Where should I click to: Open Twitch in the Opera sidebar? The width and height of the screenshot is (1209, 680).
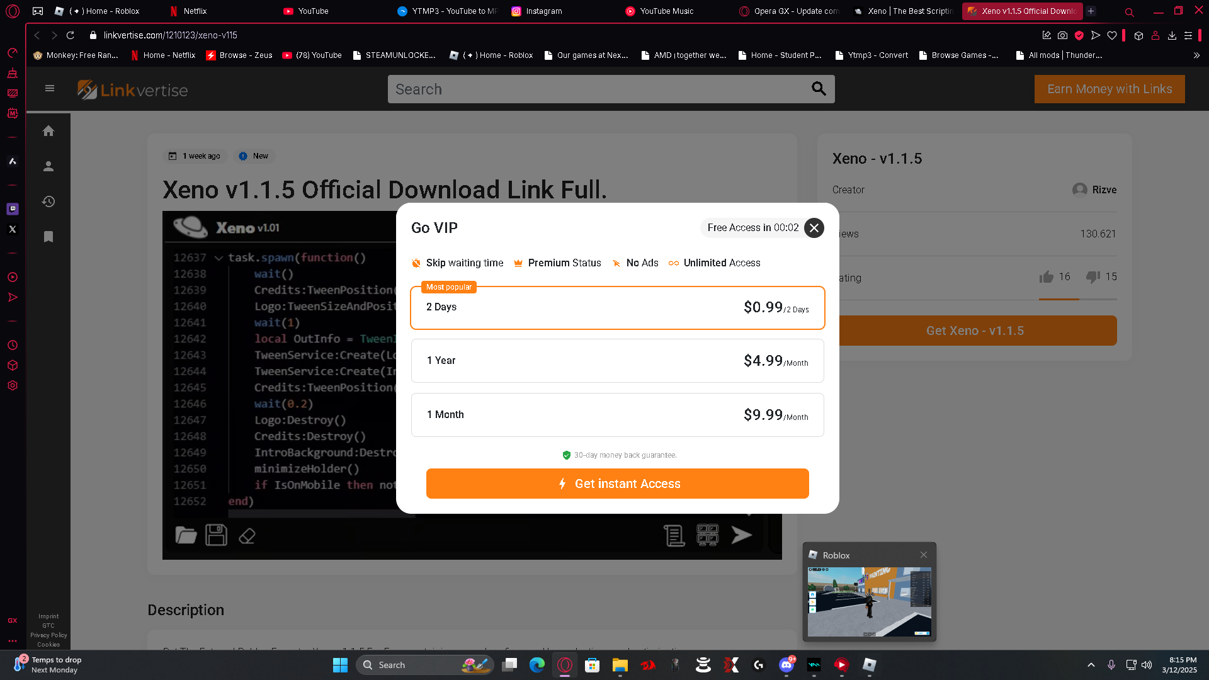13,209
